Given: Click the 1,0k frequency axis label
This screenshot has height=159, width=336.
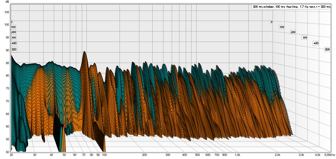Looking at the screenshot, I should coord(237,154).
